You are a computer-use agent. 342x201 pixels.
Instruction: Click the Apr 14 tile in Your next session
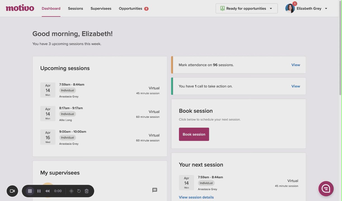click(187, 183)
